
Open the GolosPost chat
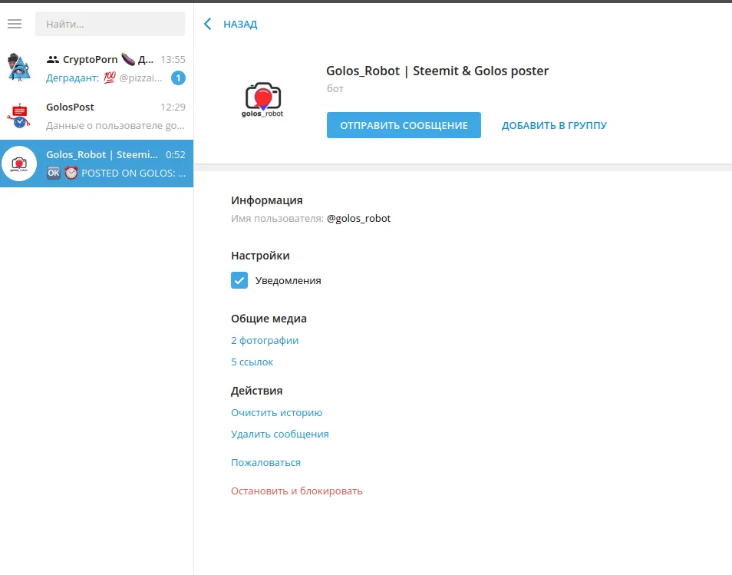point(97,116)
